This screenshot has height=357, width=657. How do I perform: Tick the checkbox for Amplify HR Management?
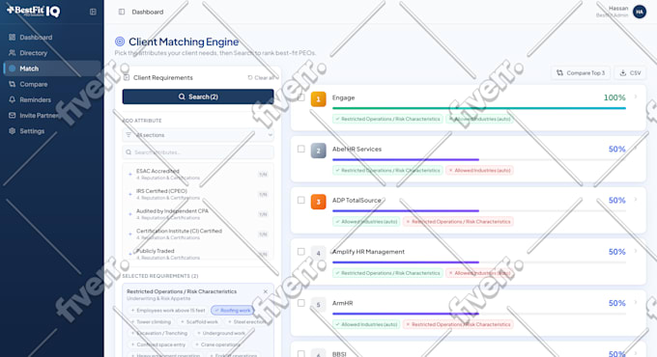(300, 252)
